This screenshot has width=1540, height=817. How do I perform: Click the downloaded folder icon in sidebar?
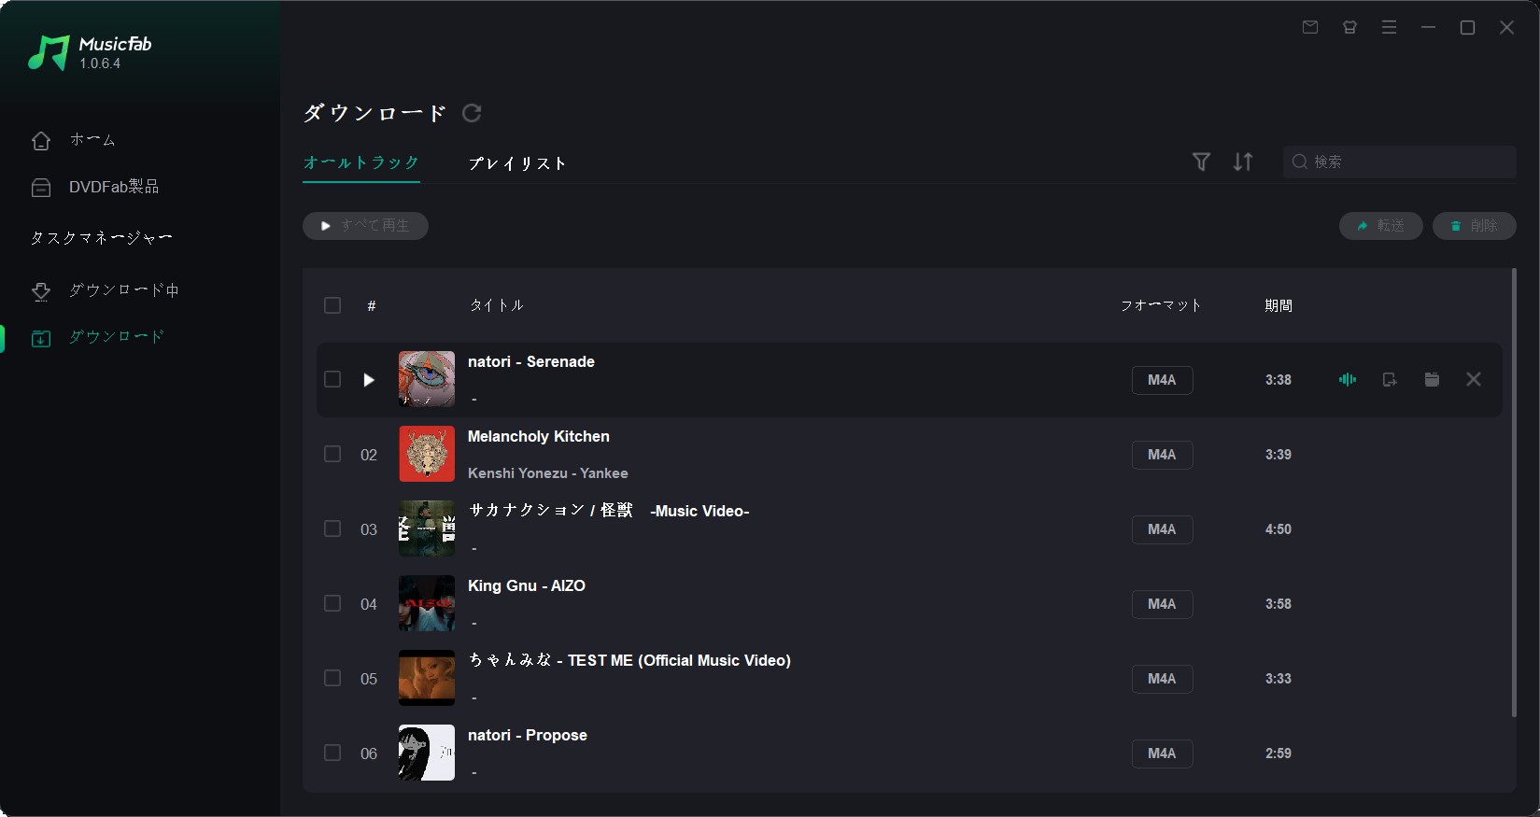[x=41, y=338]
